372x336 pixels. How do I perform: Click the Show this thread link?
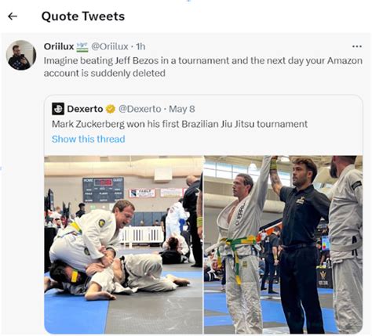click(89, 139)
